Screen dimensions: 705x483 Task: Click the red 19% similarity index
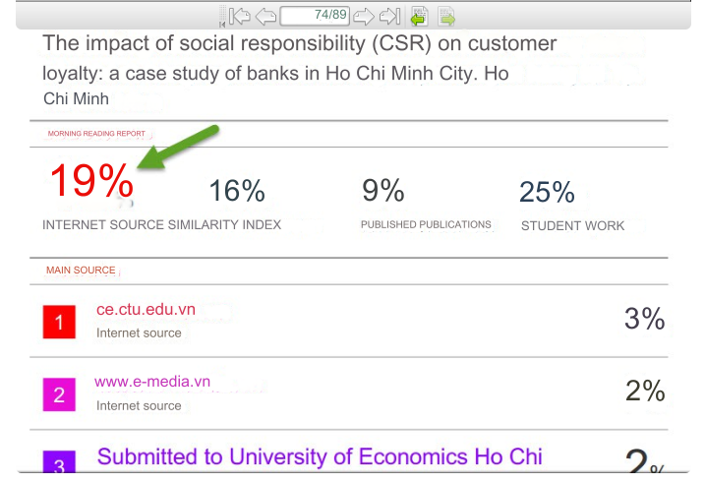click(x=90, y=181)
